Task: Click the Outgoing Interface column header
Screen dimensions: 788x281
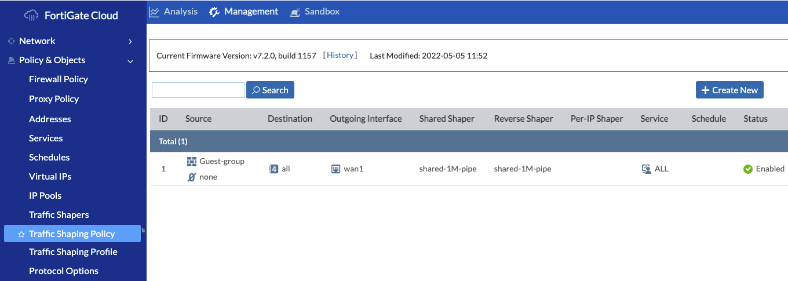Action: coord(366,119)
